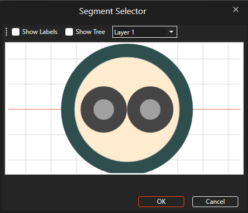Viewport: 248px width, 213px height.
Task: Click the Layer 1 text in combo box
Action: pyautogui.click(x=124, y=32)
